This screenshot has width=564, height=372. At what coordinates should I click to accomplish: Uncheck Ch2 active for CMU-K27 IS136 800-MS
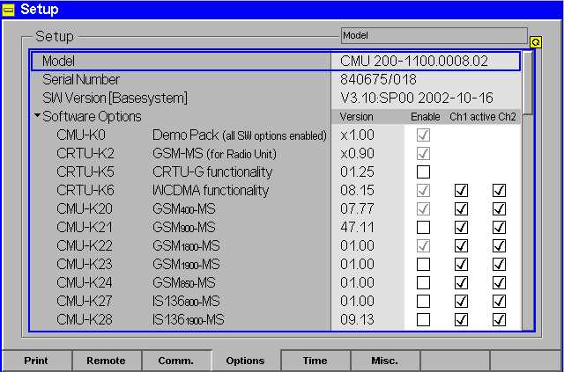click(x=499, y=302)
